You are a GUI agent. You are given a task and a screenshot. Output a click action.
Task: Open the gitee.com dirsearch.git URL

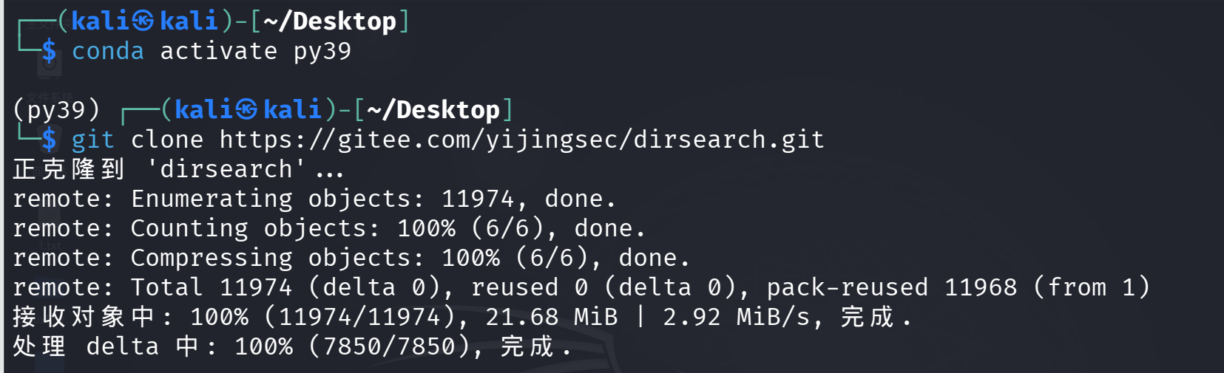522,140
